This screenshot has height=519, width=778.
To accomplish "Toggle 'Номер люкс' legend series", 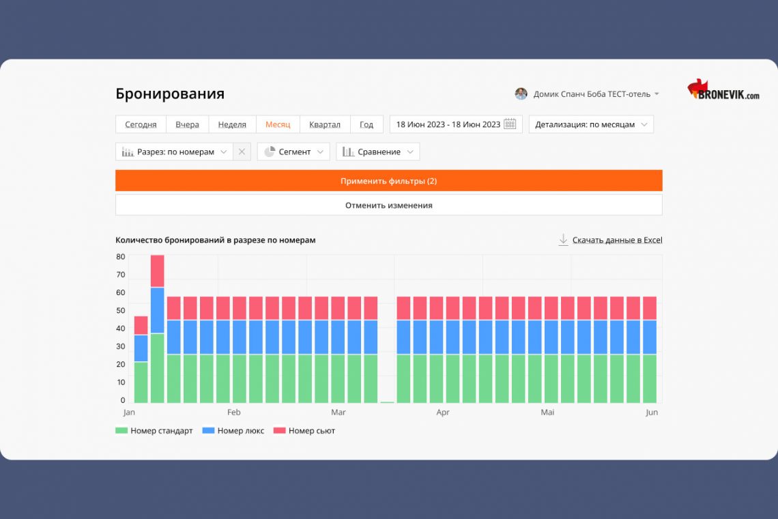I will 233,431.
